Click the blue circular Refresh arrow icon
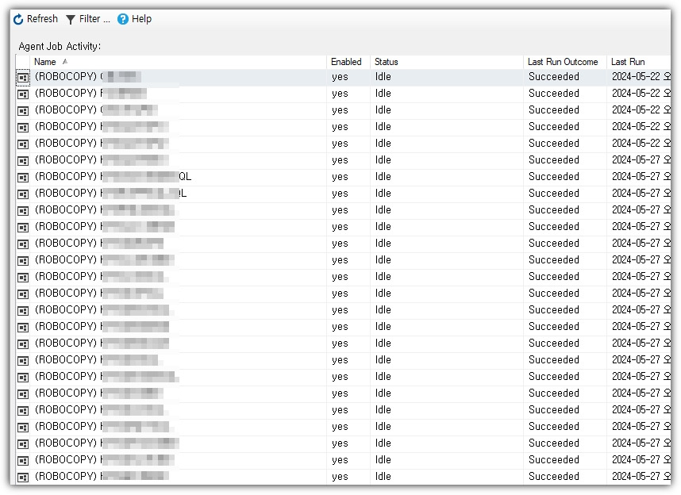This screenshot has height=495, width=681. point(18,19)
